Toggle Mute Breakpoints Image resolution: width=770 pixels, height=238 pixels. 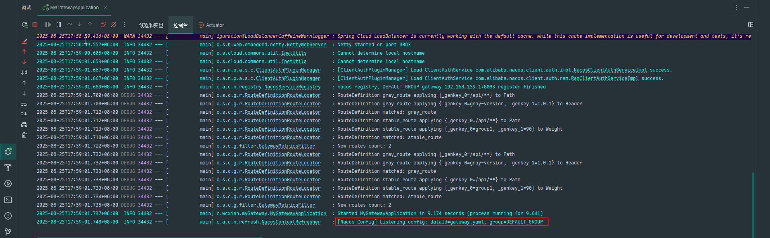click(x=114, y=25)
